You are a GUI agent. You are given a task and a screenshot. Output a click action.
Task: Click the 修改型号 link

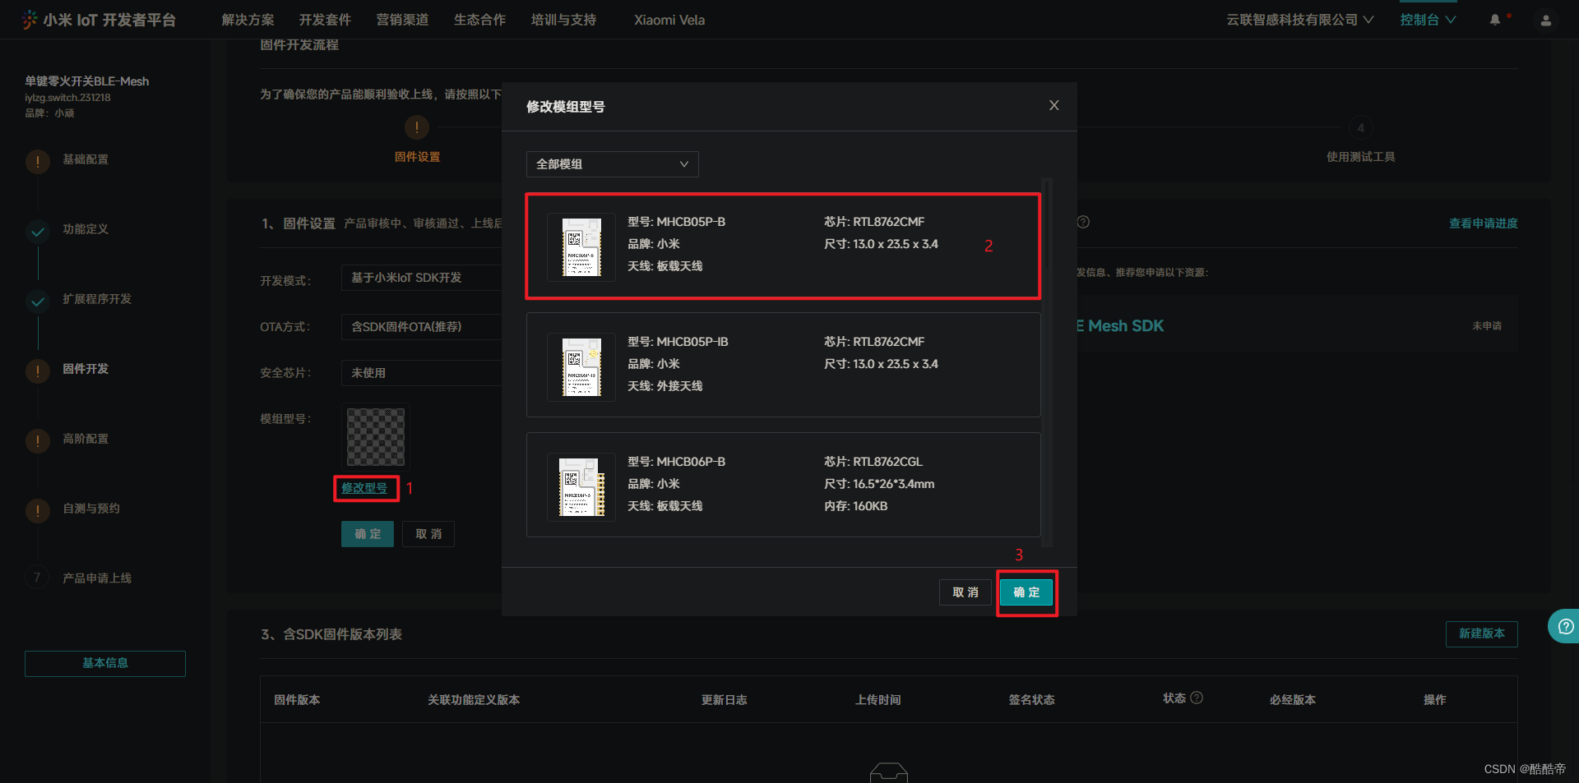pyautogui.click(x=364, y=488)
